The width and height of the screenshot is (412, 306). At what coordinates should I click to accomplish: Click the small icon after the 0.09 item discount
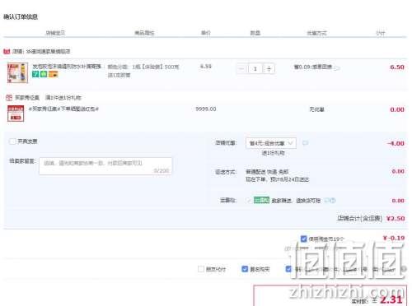pyautogui.click(x=337, y=67)
